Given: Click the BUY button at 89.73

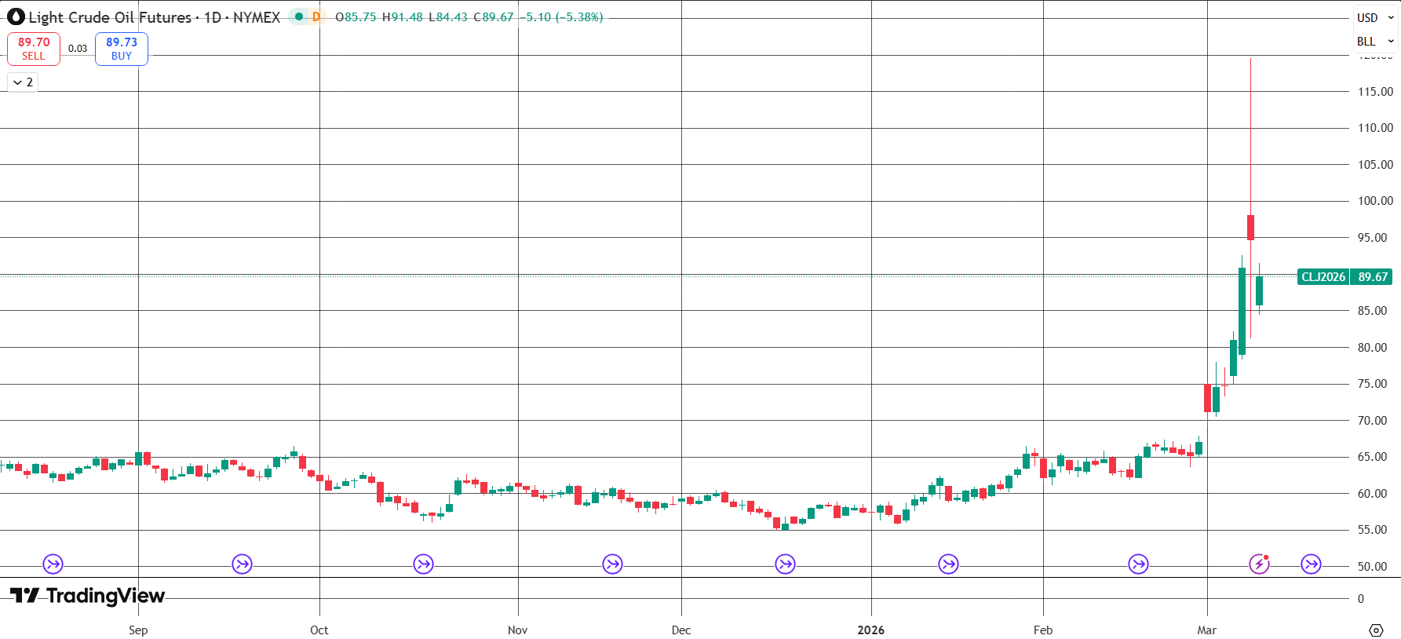Looking at the screenshot, I should 122,49.
